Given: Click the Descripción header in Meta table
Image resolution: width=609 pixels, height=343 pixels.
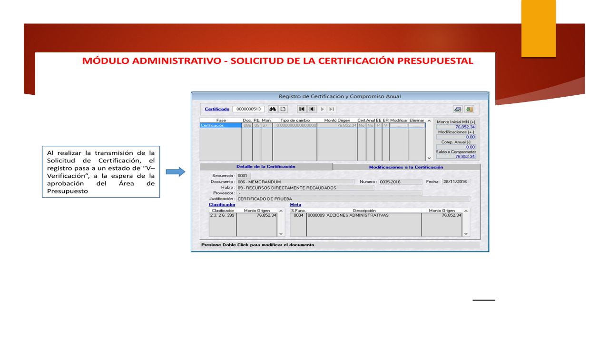Looking at the screenshot, I should point(364,211).
